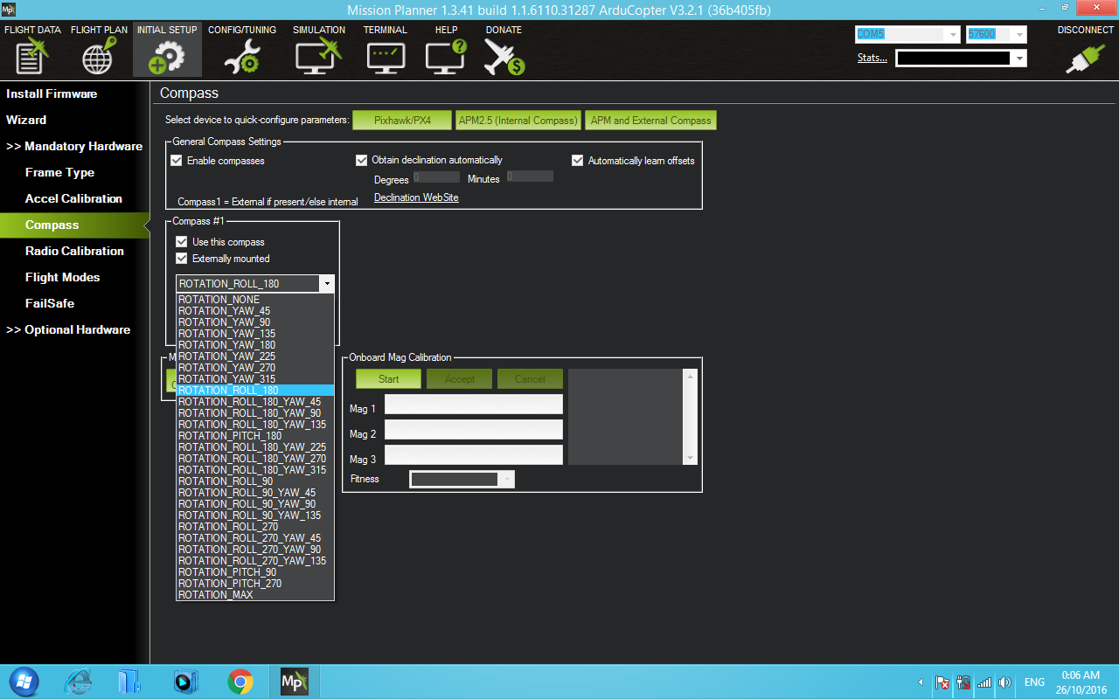Click the Pixhawk/PX4 button
The image size is (1119, 699).
pos(402,121)
